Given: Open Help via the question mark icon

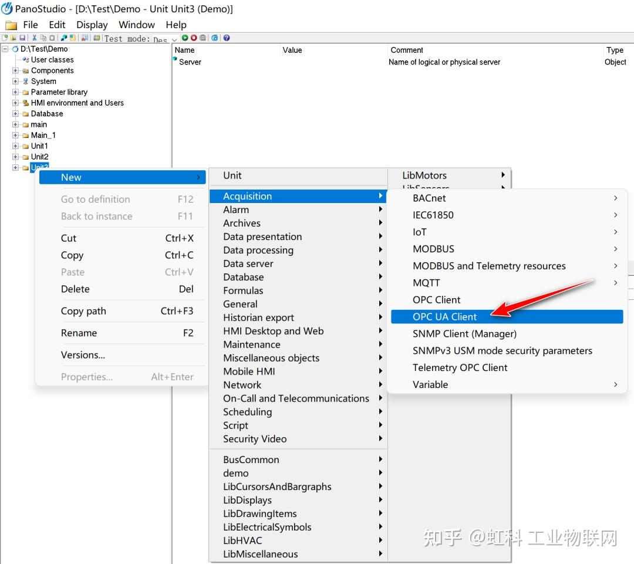Looking at the screenshot, I should (227, 39).
